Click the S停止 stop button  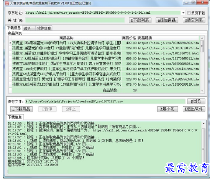(71, 109)
